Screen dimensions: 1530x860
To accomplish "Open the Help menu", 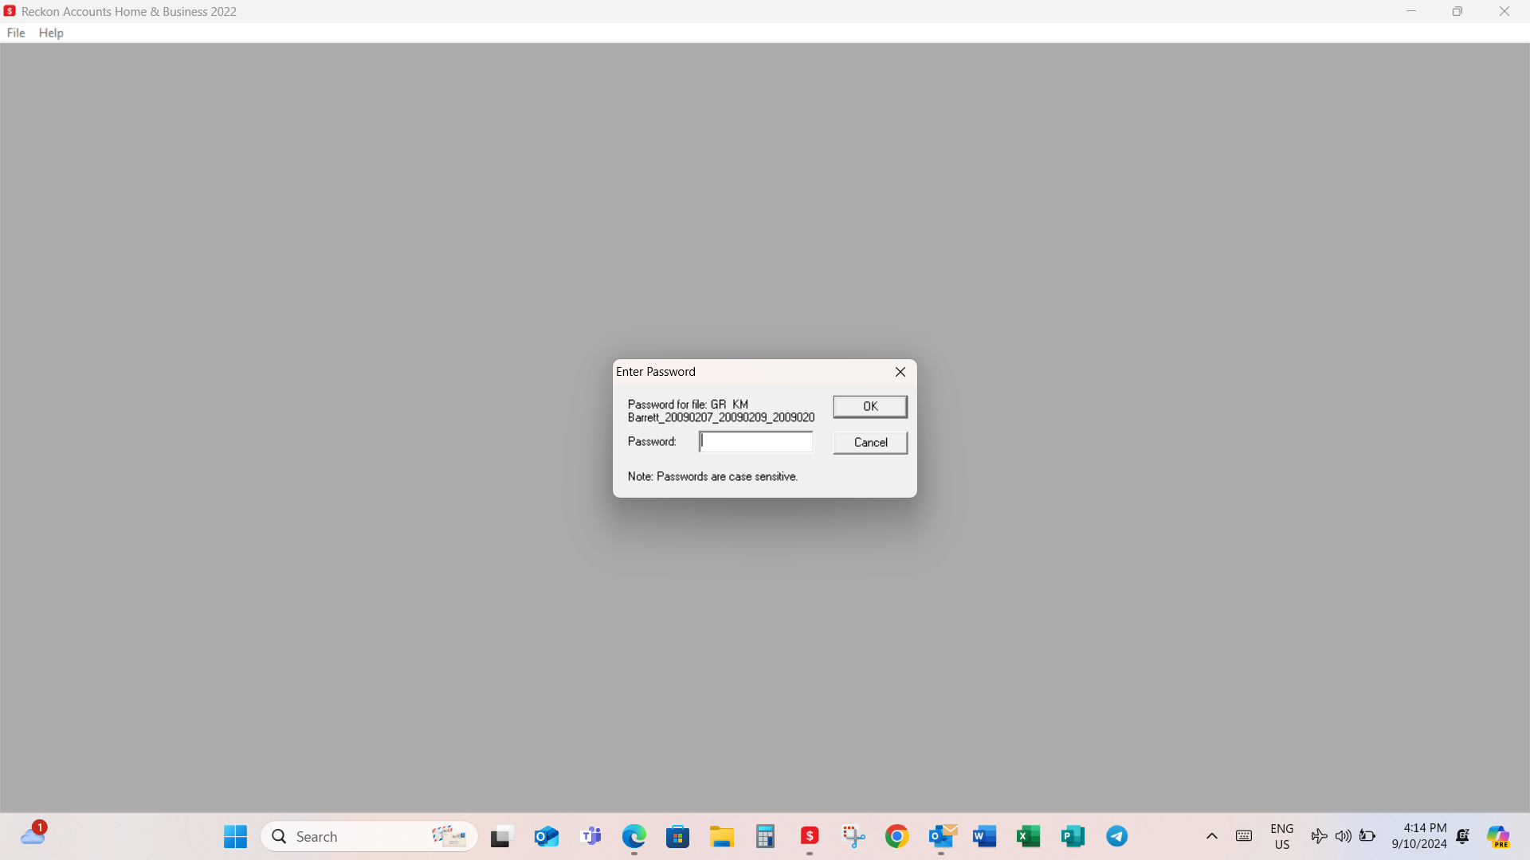I will (x=51, y=33).
